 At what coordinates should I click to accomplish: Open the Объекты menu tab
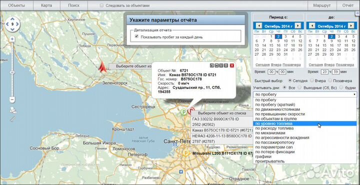[x=16, y=5]
